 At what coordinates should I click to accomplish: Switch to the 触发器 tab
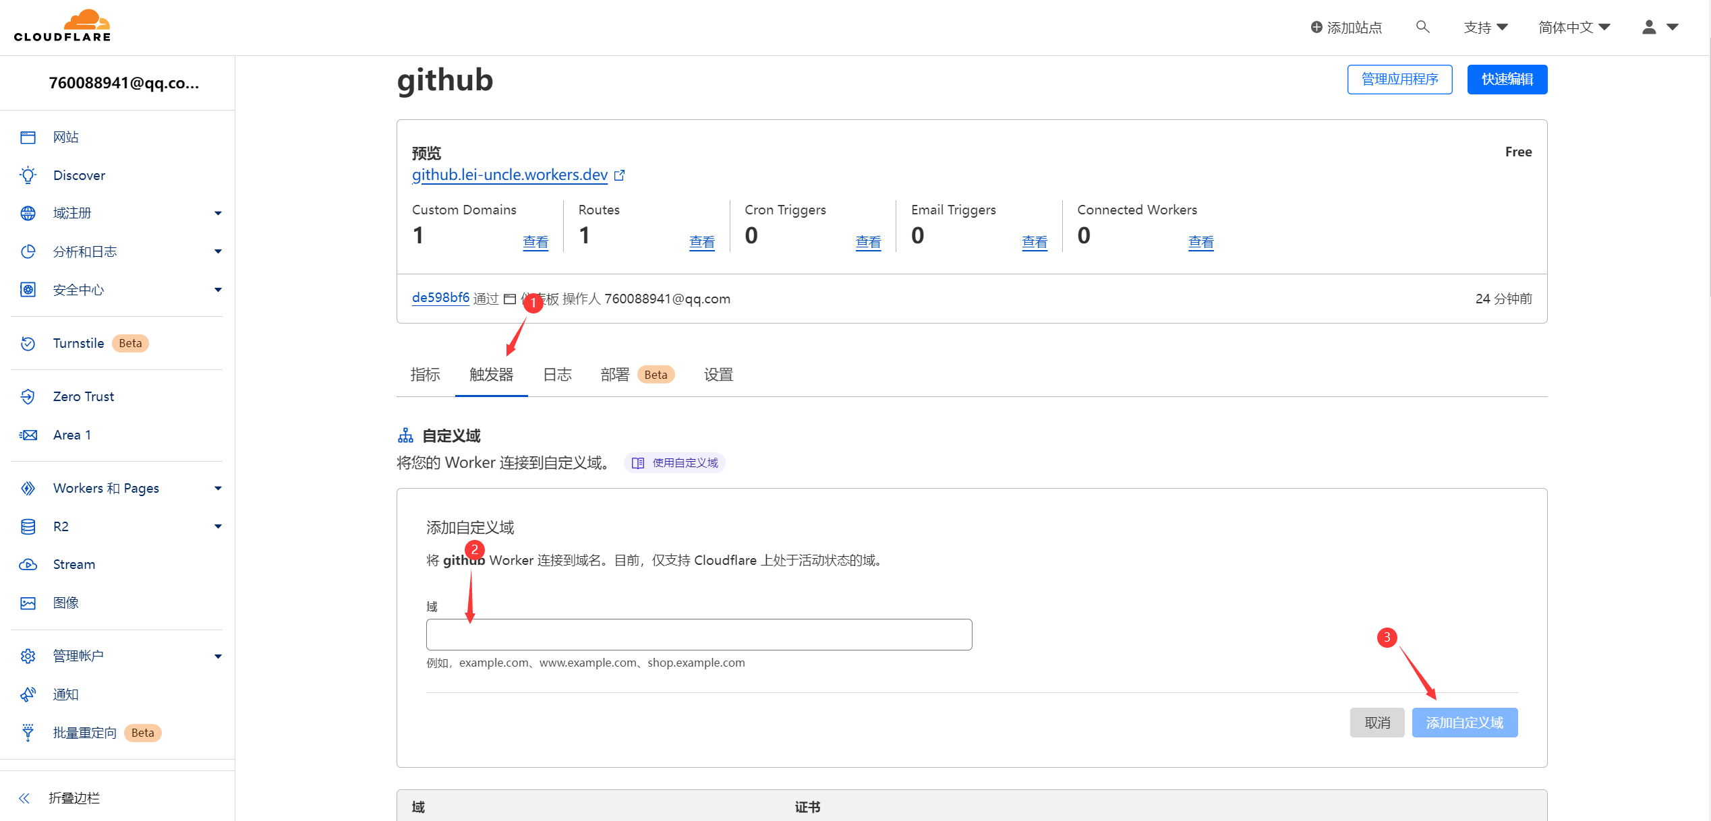[492, 375]
